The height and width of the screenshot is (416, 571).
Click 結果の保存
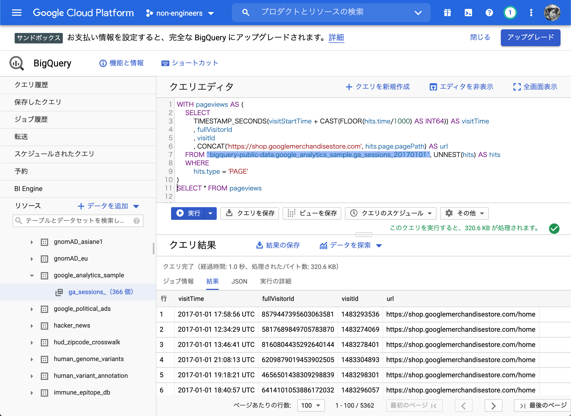278,245
